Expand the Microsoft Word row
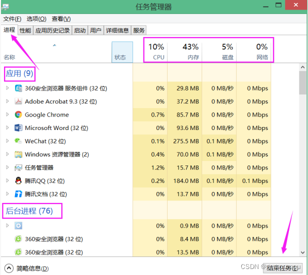The height and width of the screenshot is (275, 308). [x=7, y=127]
